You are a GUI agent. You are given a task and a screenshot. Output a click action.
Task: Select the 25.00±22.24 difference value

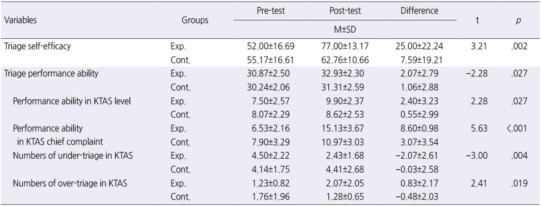[419, 47]
